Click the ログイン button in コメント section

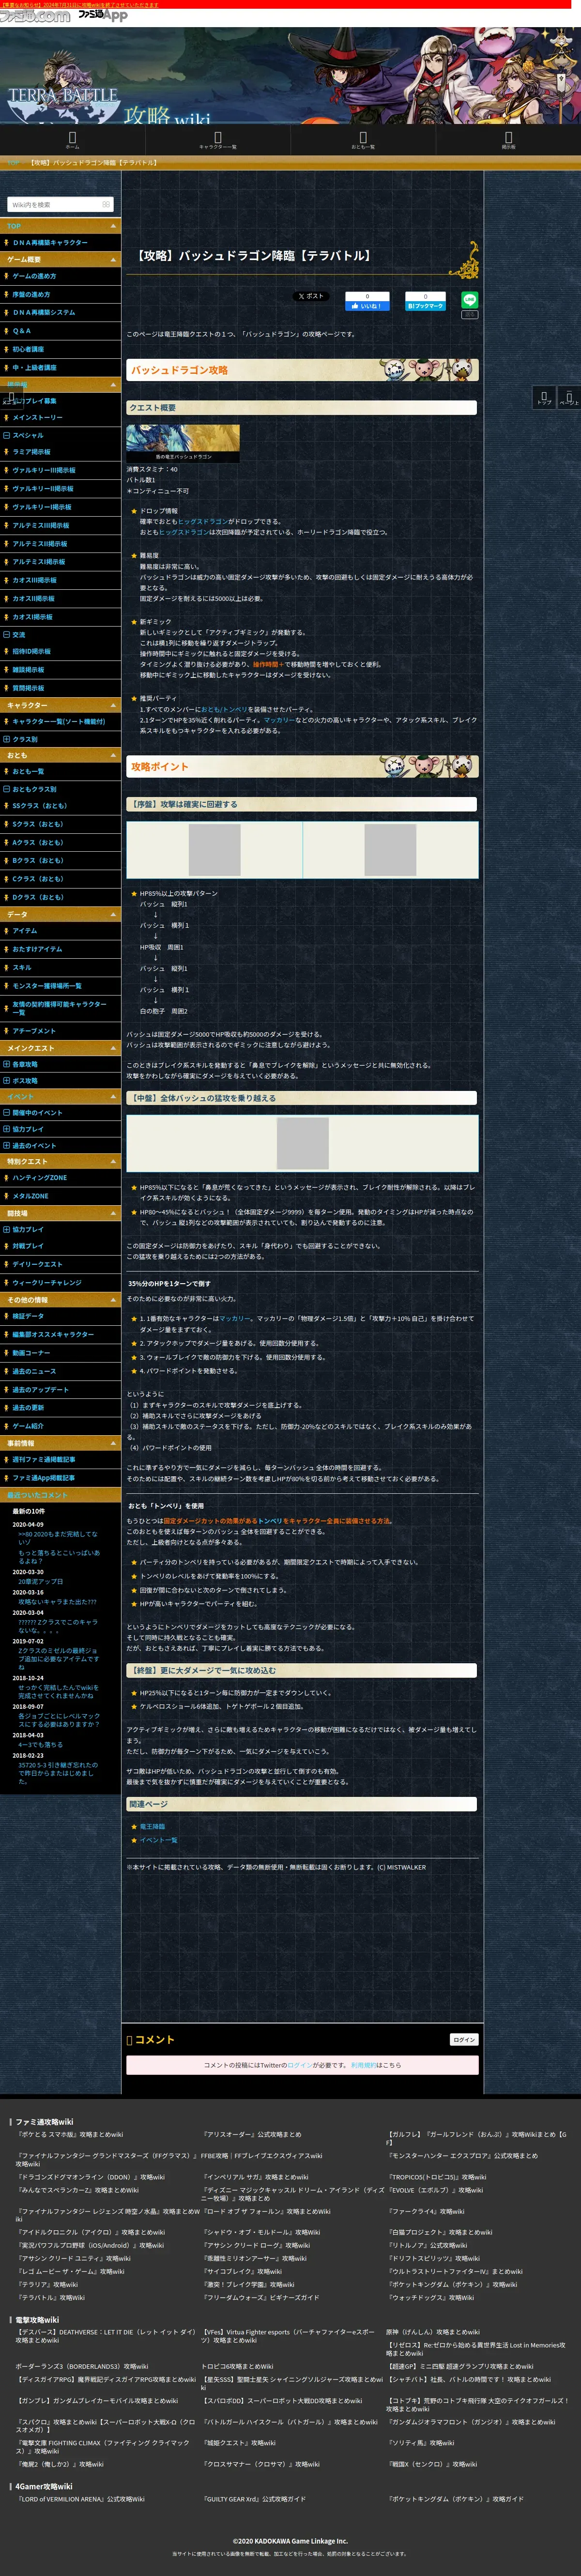click(x=464, y=2040)
